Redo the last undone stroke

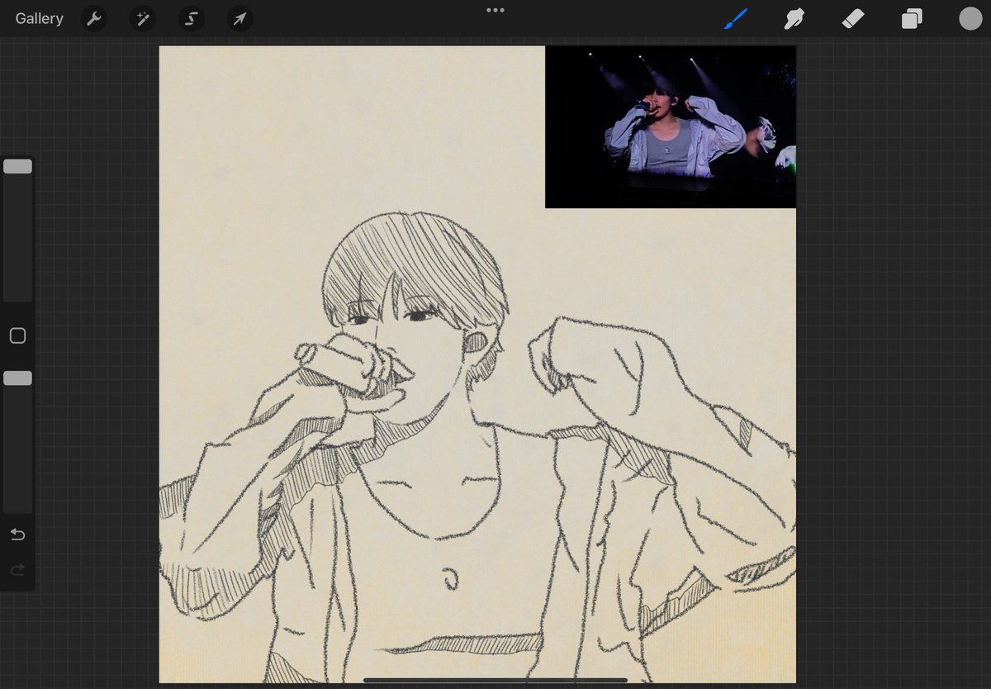point(17,569)
